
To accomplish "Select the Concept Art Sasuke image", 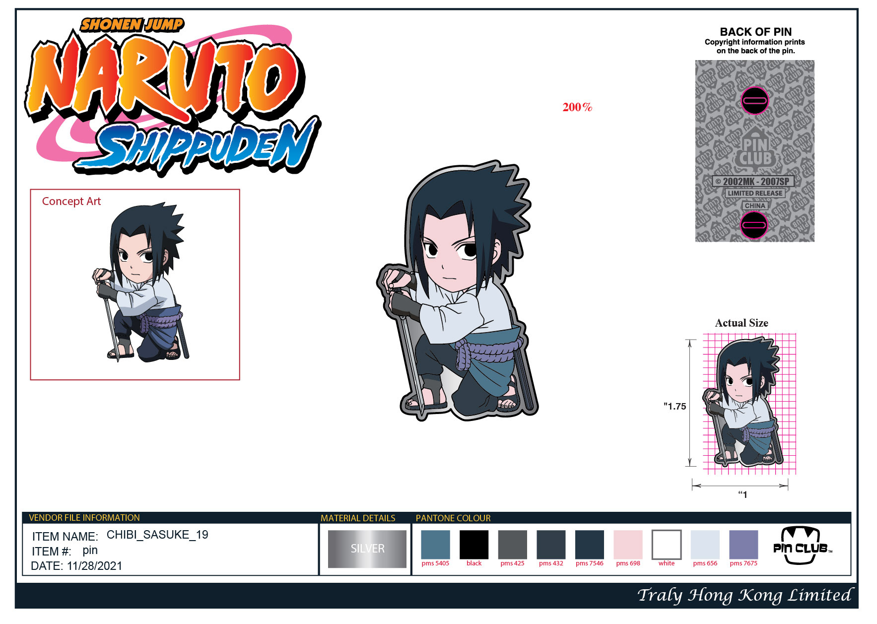I will pyautogui.click(x=140, y=282).
